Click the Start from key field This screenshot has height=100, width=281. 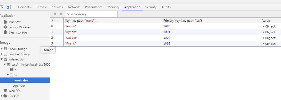91,14
